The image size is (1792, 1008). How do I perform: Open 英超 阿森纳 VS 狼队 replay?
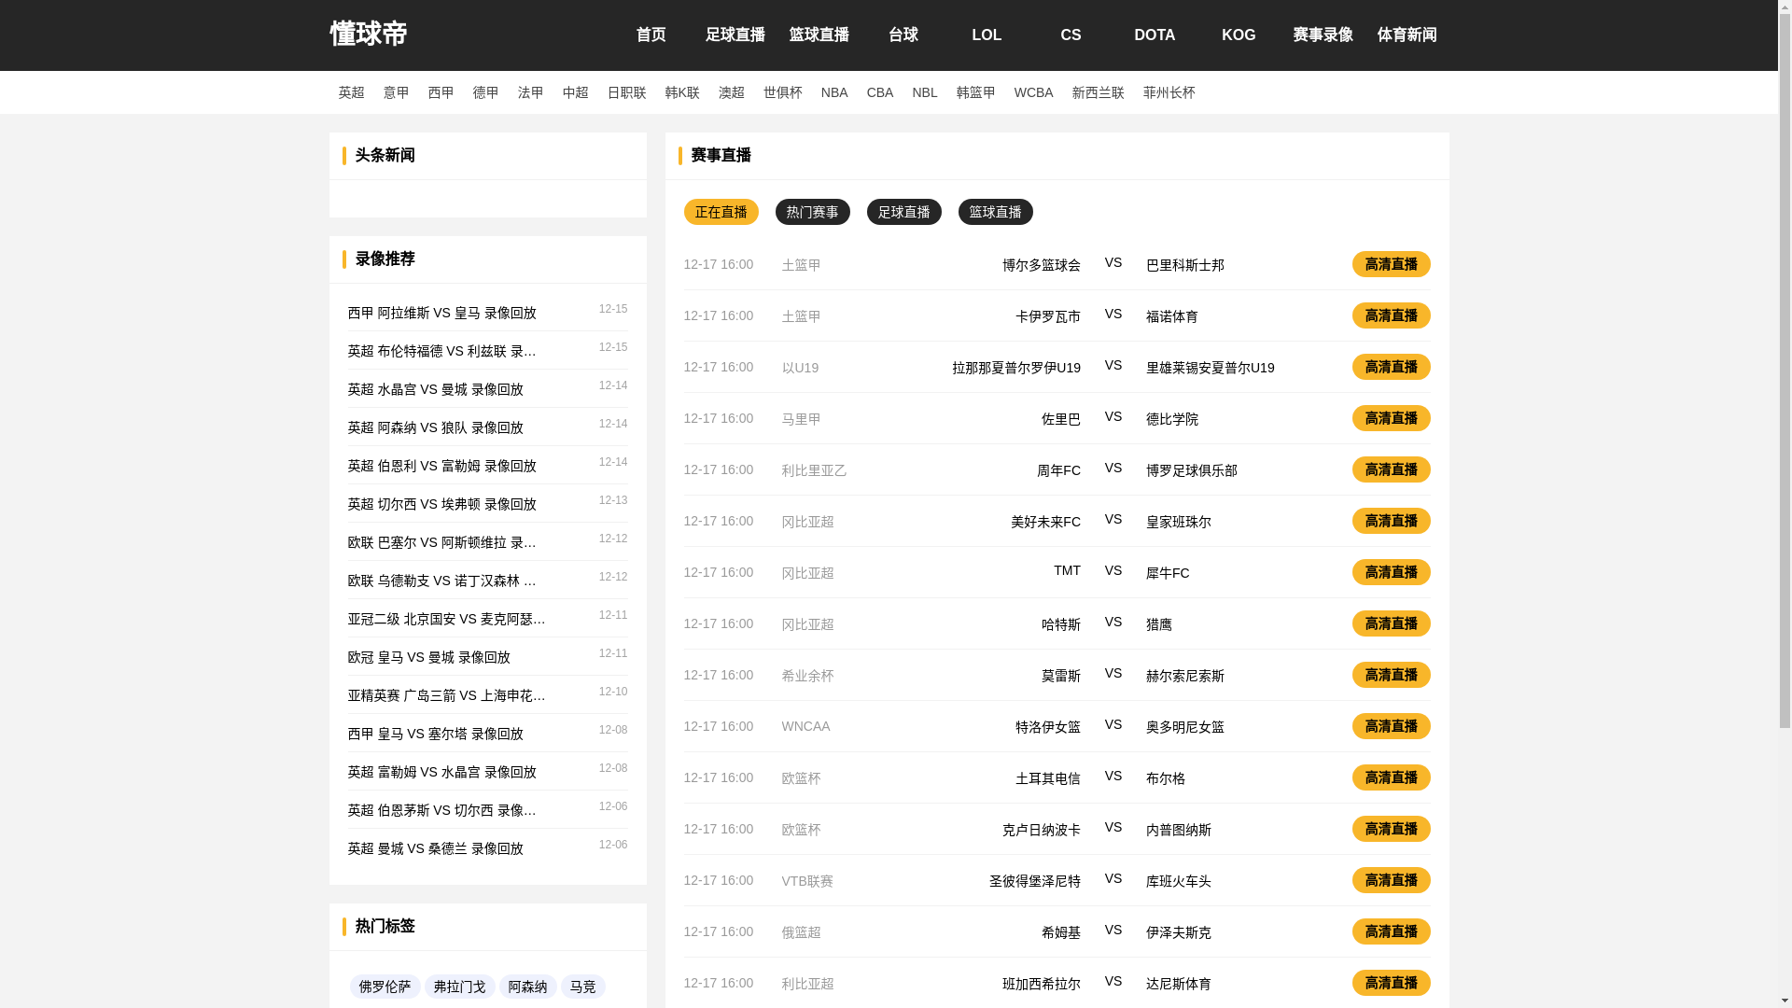(435, 427)
